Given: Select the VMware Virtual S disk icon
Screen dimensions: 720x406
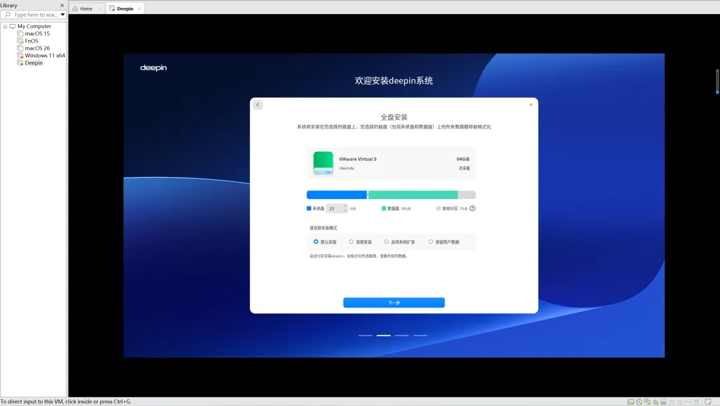Looking at the screenshot, I should click(323, 162).
